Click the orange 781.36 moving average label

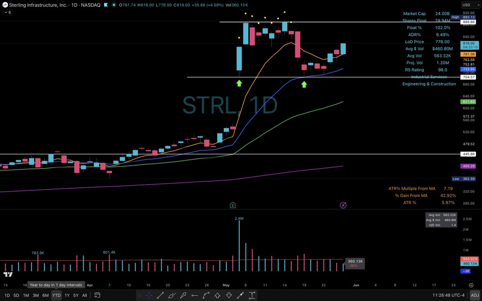pyautogui.click(x=468, y=54)
